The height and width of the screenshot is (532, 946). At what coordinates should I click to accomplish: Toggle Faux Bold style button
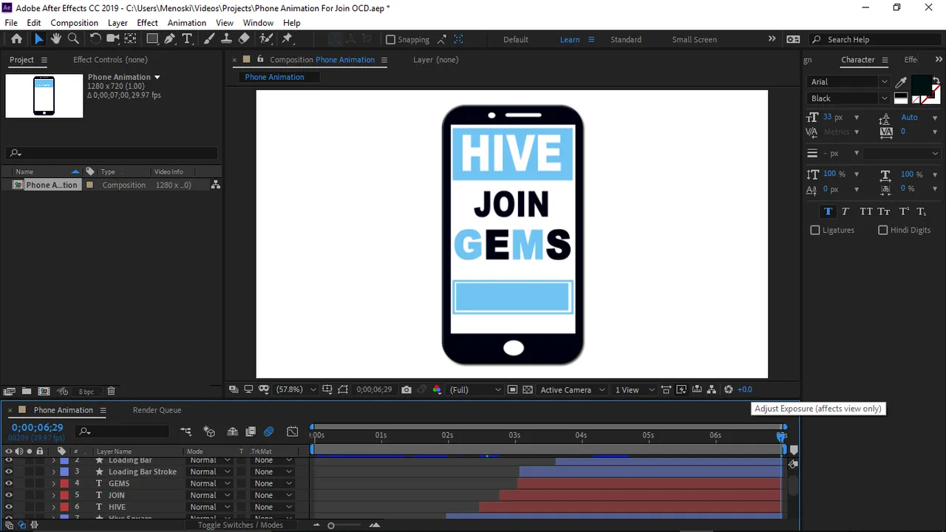828,211
